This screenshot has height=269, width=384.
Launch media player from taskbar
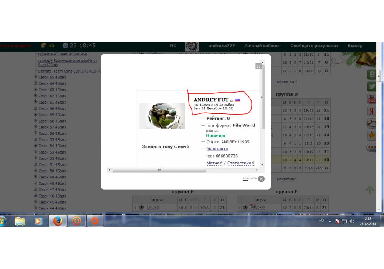point(38,221)
